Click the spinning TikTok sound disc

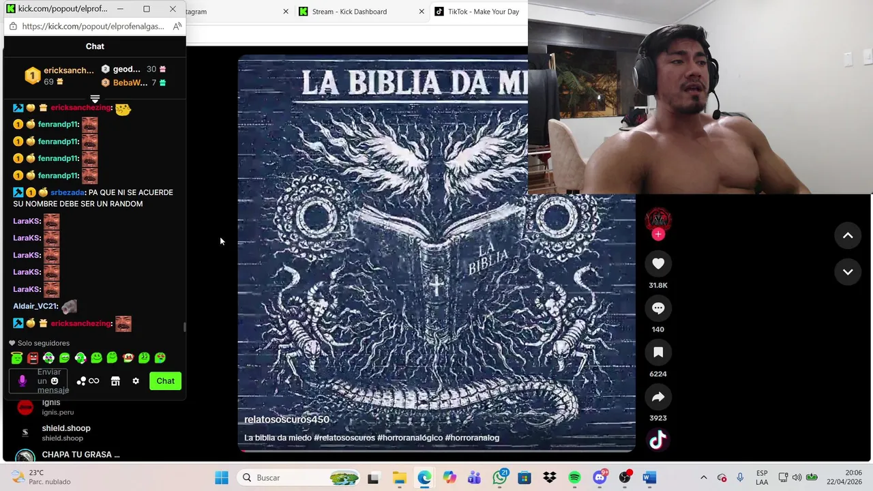pos(657,441)
